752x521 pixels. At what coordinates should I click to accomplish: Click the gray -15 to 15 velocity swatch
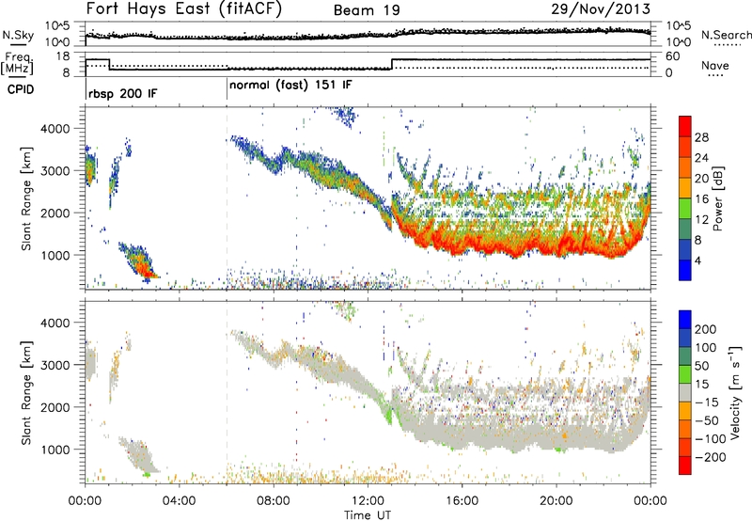(x=685, y=392)
